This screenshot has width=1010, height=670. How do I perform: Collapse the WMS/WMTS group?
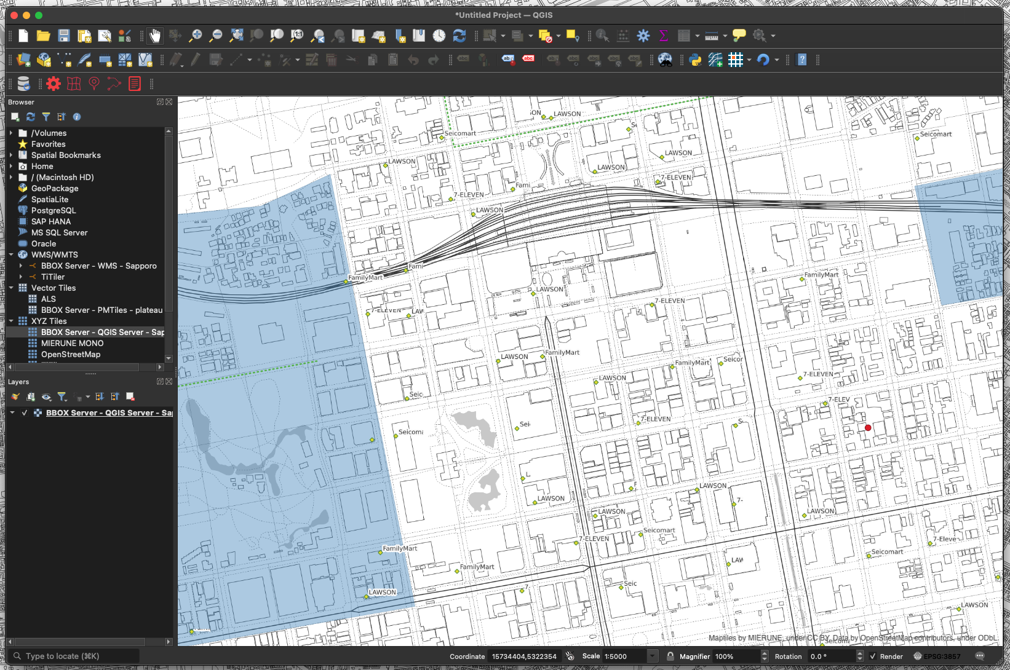click(11, 254)
